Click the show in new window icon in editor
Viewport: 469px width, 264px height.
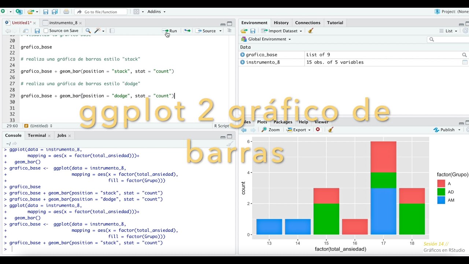click(x=25, y=31)
